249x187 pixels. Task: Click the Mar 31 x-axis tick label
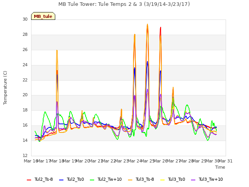(x=226, y=161)
